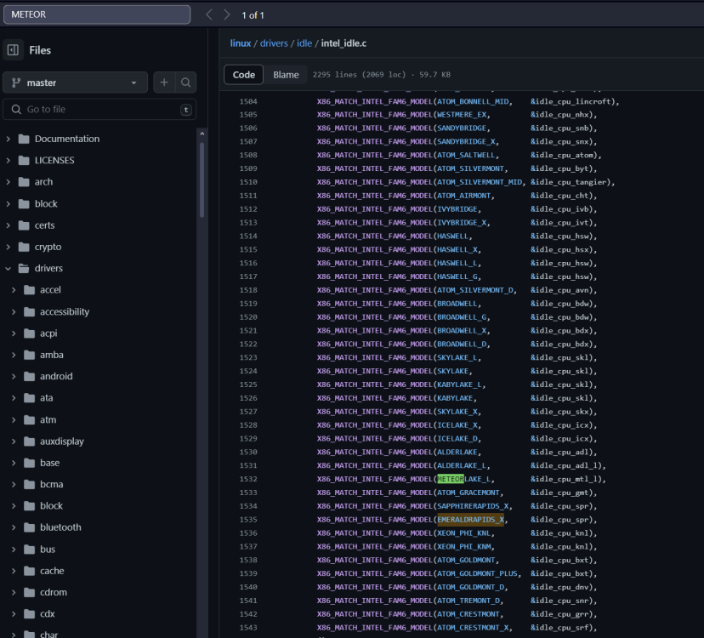This screenshot has height=638, width=704.
Task: Select the Code tab
Action: click(244, 75)
